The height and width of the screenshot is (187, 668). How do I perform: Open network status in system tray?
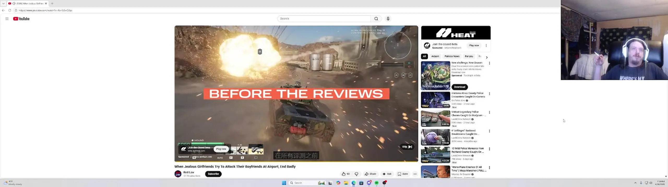click(646, 183)
